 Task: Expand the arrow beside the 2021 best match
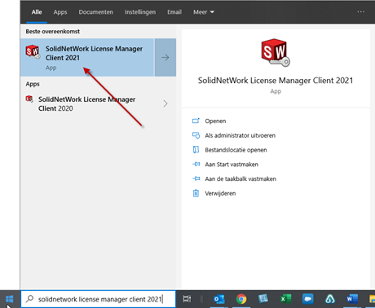(x=165, y=57)
